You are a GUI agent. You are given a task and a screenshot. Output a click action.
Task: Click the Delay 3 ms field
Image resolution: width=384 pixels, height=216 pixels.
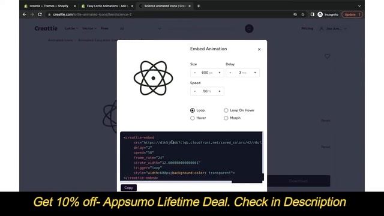(242, 73)
